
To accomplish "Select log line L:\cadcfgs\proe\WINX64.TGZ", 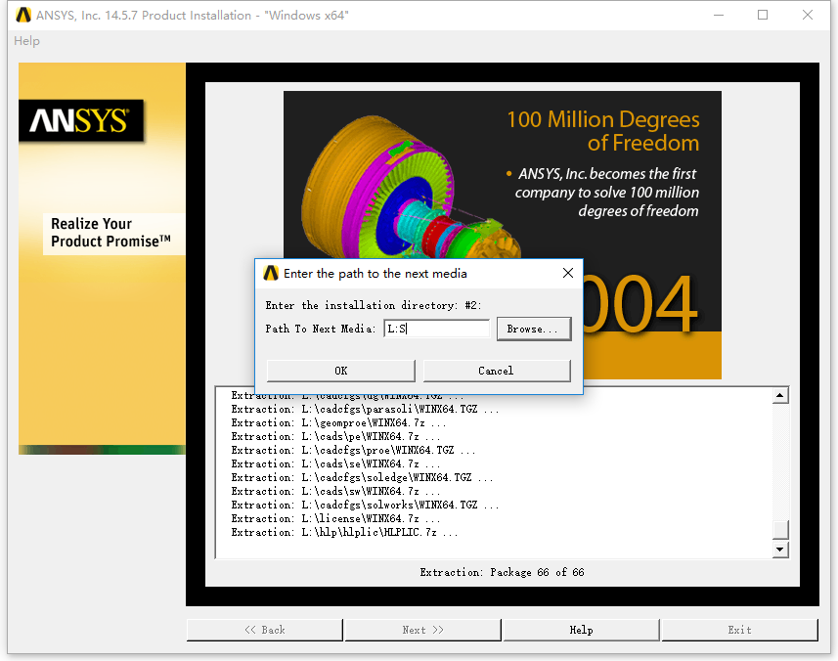I will [353, 451].
